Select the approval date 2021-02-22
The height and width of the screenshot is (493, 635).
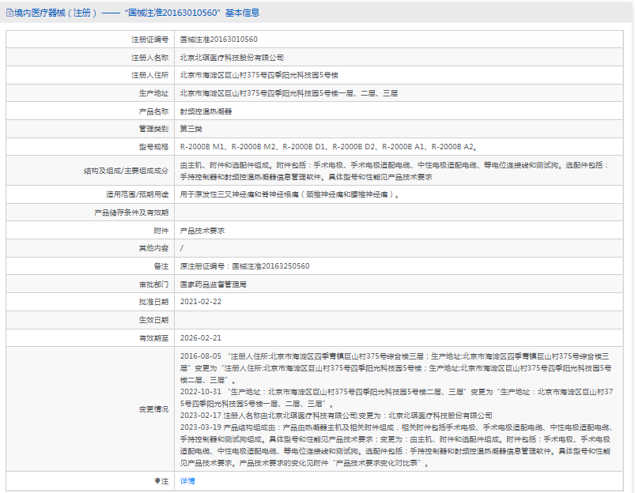[x=201, y=302]
